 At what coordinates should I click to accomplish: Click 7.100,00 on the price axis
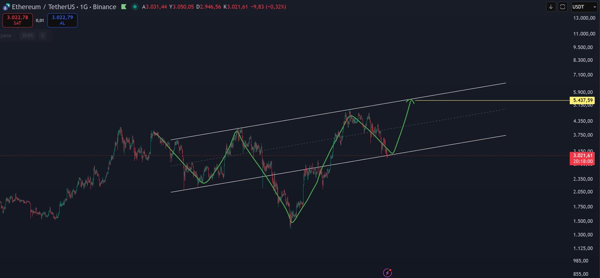click(584, 75)
